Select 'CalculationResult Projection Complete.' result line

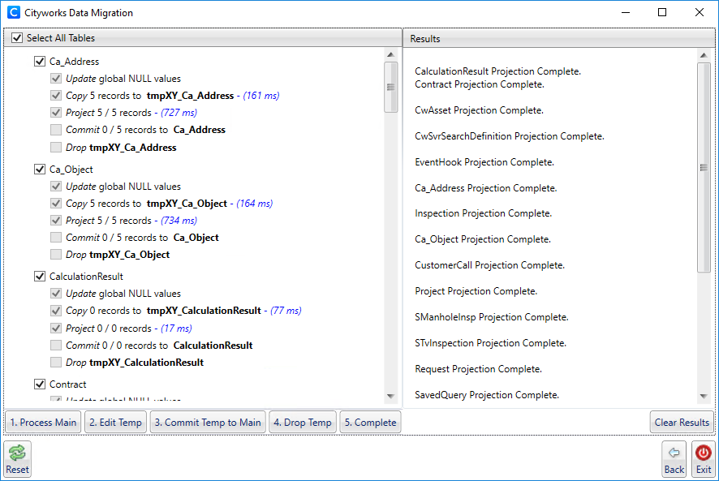pyautogui.click(x=498, y=71)
